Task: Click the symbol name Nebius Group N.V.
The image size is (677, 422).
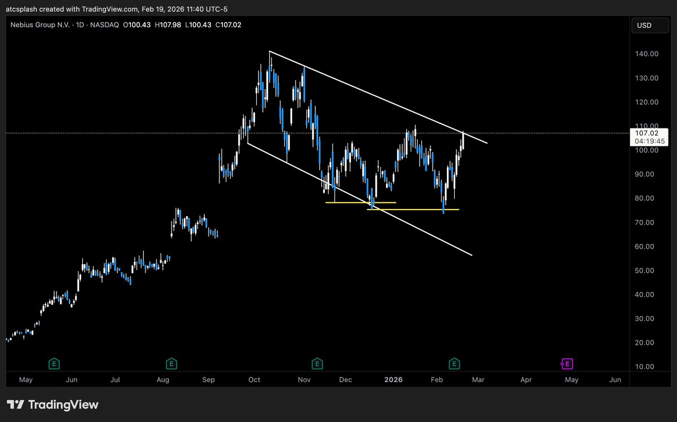Action: pyautogui.click(x=39, y=25)
